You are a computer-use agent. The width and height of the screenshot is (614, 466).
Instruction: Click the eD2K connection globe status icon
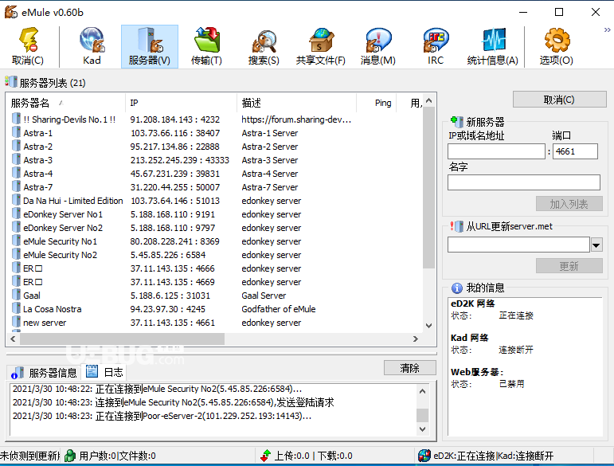tap(424, 456)
